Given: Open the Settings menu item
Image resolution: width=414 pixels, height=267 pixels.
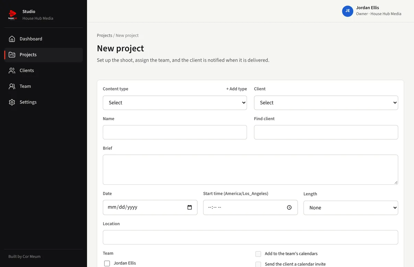Looking at the screenshot, I should [43, 102].
